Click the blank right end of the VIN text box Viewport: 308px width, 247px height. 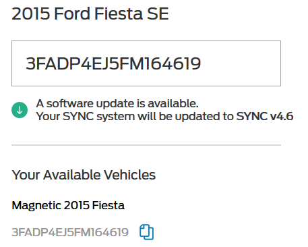(x=241, y=63)
